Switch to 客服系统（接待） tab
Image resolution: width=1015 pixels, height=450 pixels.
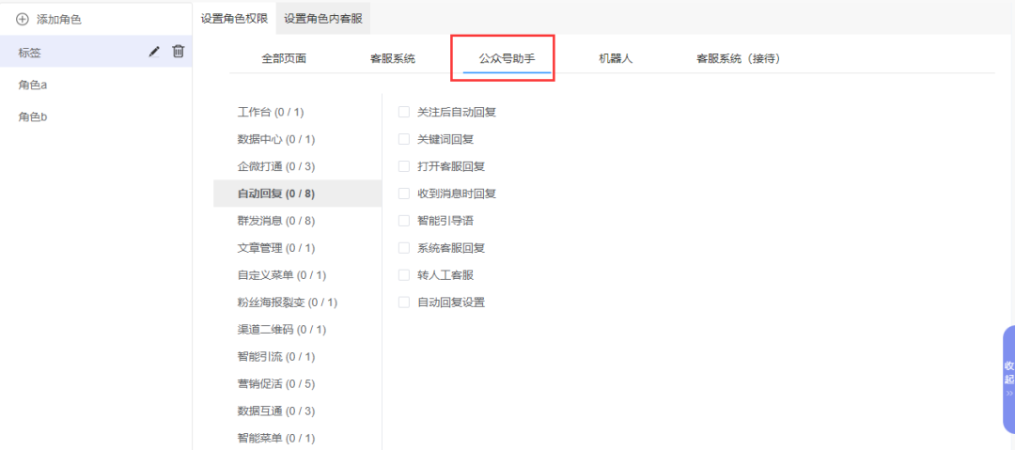click(739, 59)
